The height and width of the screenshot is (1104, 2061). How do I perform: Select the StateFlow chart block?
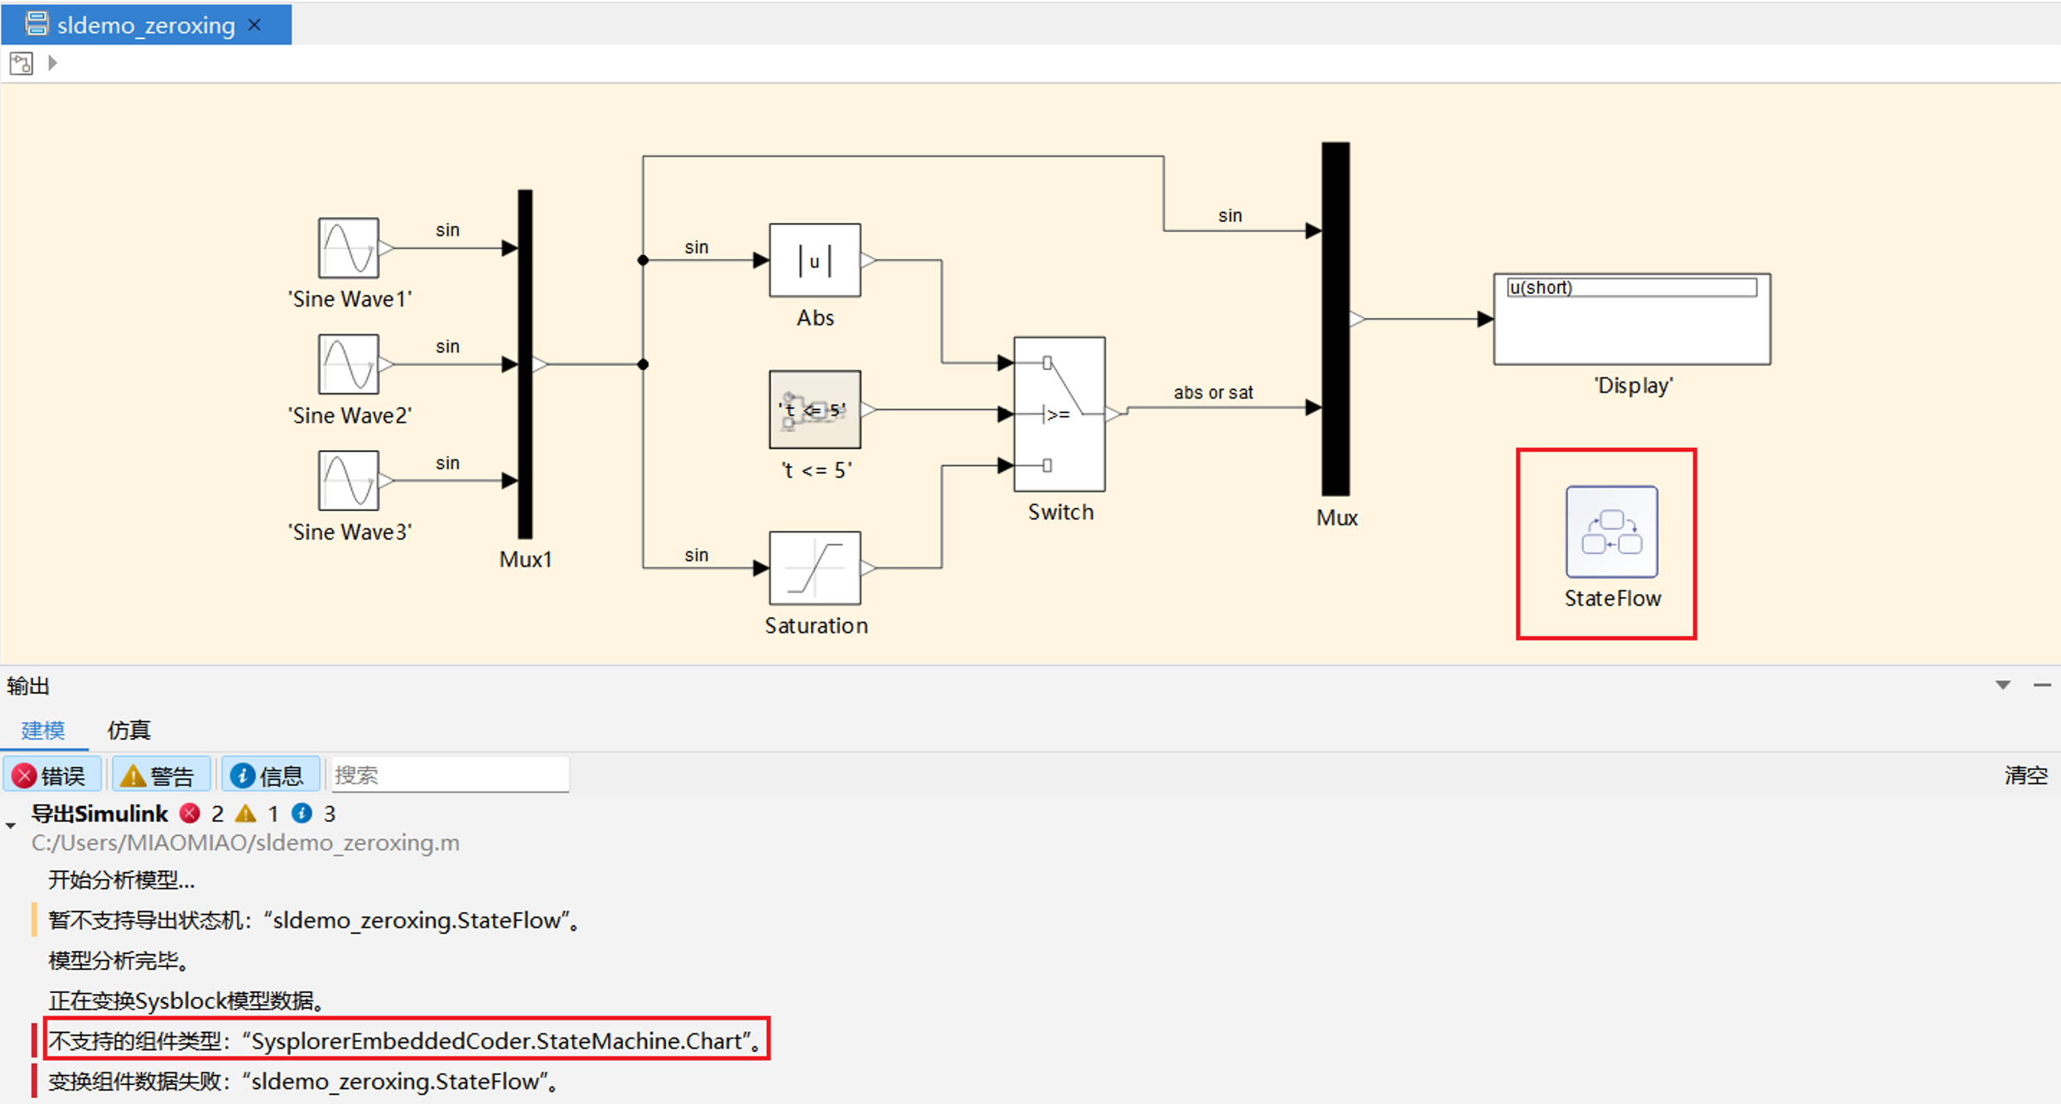[x=1611, y=532]
